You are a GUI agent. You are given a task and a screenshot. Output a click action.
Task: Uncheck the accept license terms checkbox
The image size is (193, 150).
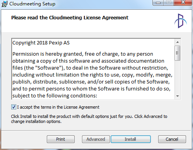point(14,107)
